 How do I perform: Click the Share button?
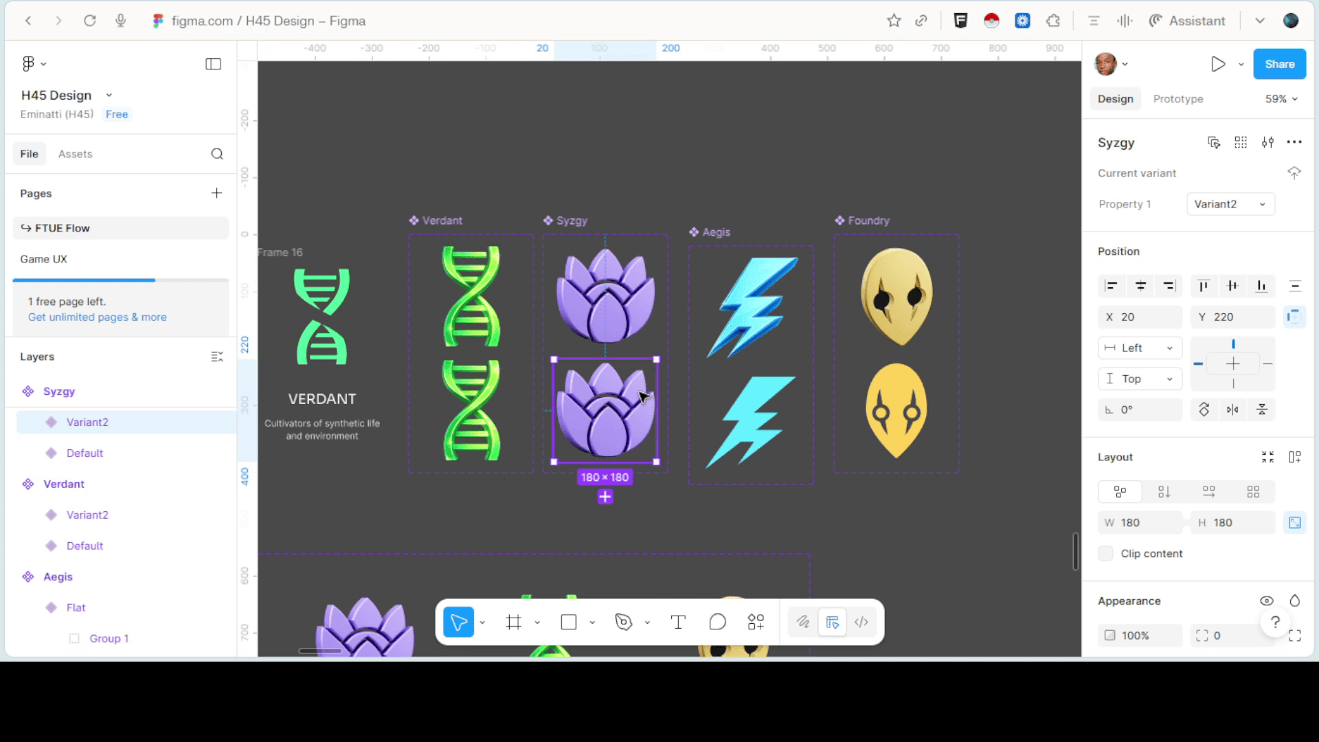pyautogui.click(x=1279, y=64)
